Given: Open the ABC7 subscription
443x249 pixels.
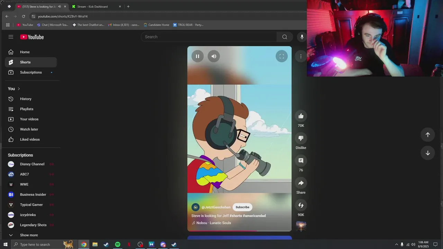Looking at the screenshot, I should [x=31, y=174].
